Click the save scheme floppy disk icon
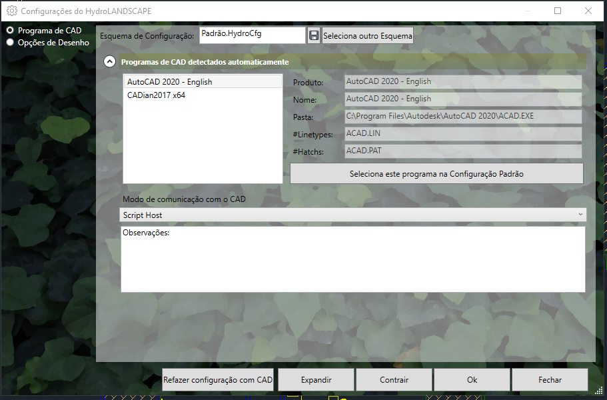This screenshot has height=400, width=607. pos(314,35)
